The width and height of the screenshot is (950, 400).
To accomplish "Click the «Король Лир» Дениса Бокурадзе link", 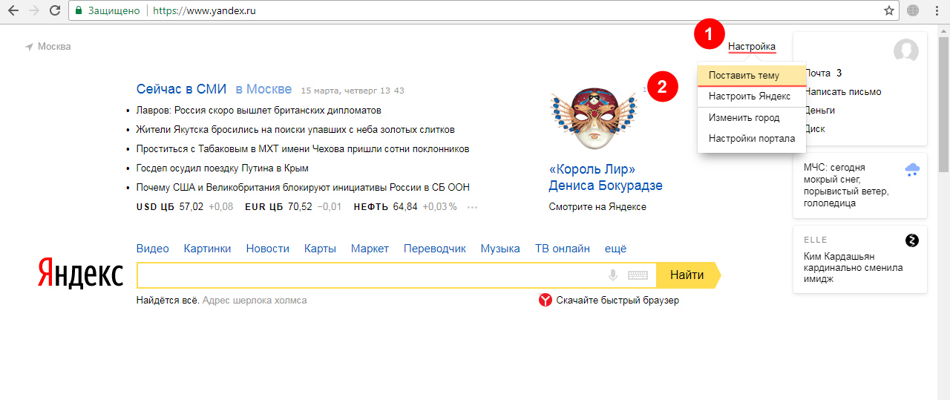I will 606,177.
